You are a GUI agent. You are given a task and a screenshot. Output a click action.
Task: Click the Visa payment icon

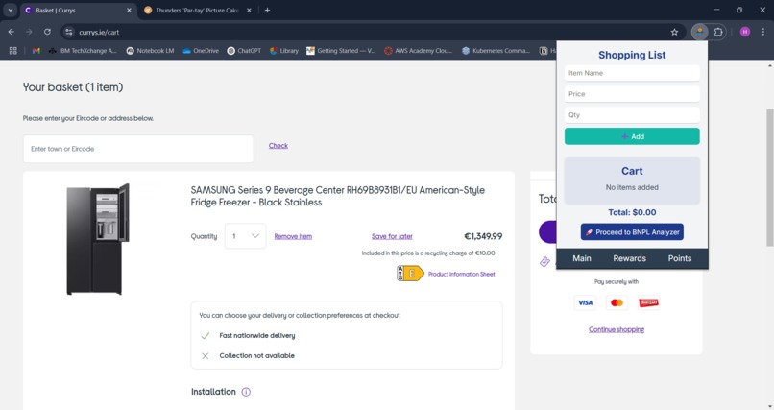pyautogui.click(x=586, y=302)
